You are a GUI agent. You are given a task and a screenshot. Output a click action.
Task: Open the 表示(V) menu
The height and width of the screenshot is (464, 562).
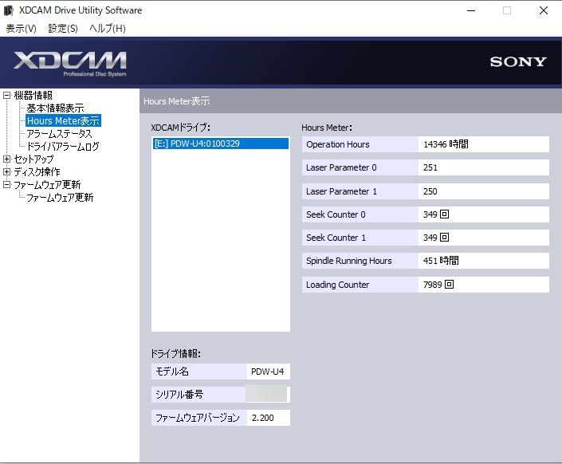(21, 29)
